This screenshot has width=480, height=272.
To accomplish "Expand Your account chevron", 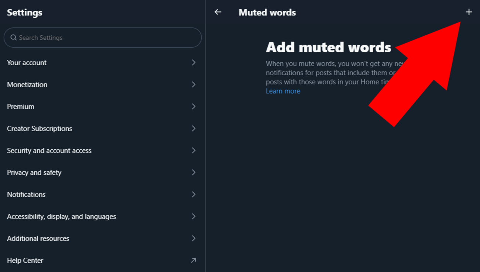I will pyautogui.click(x=193, y=63).
